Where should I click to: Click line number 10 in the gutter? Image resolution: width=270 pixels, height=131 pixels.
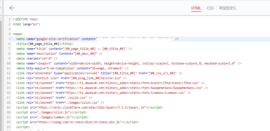pos(9,63)
